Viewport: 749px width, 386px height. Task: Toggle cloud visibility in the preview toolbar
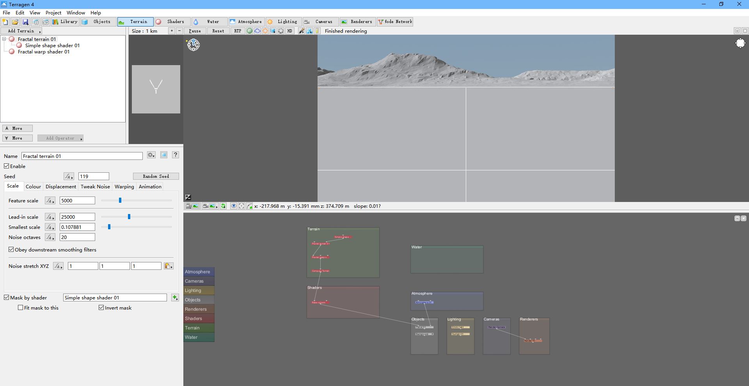pos(257,31)
